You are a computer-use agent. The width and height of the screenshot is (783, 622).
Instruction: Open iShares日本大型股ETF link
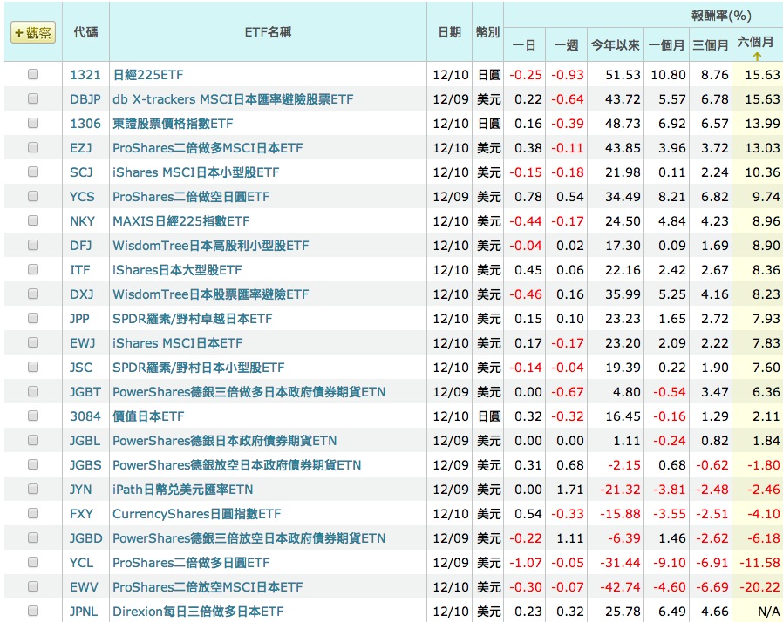pos(177,270)
